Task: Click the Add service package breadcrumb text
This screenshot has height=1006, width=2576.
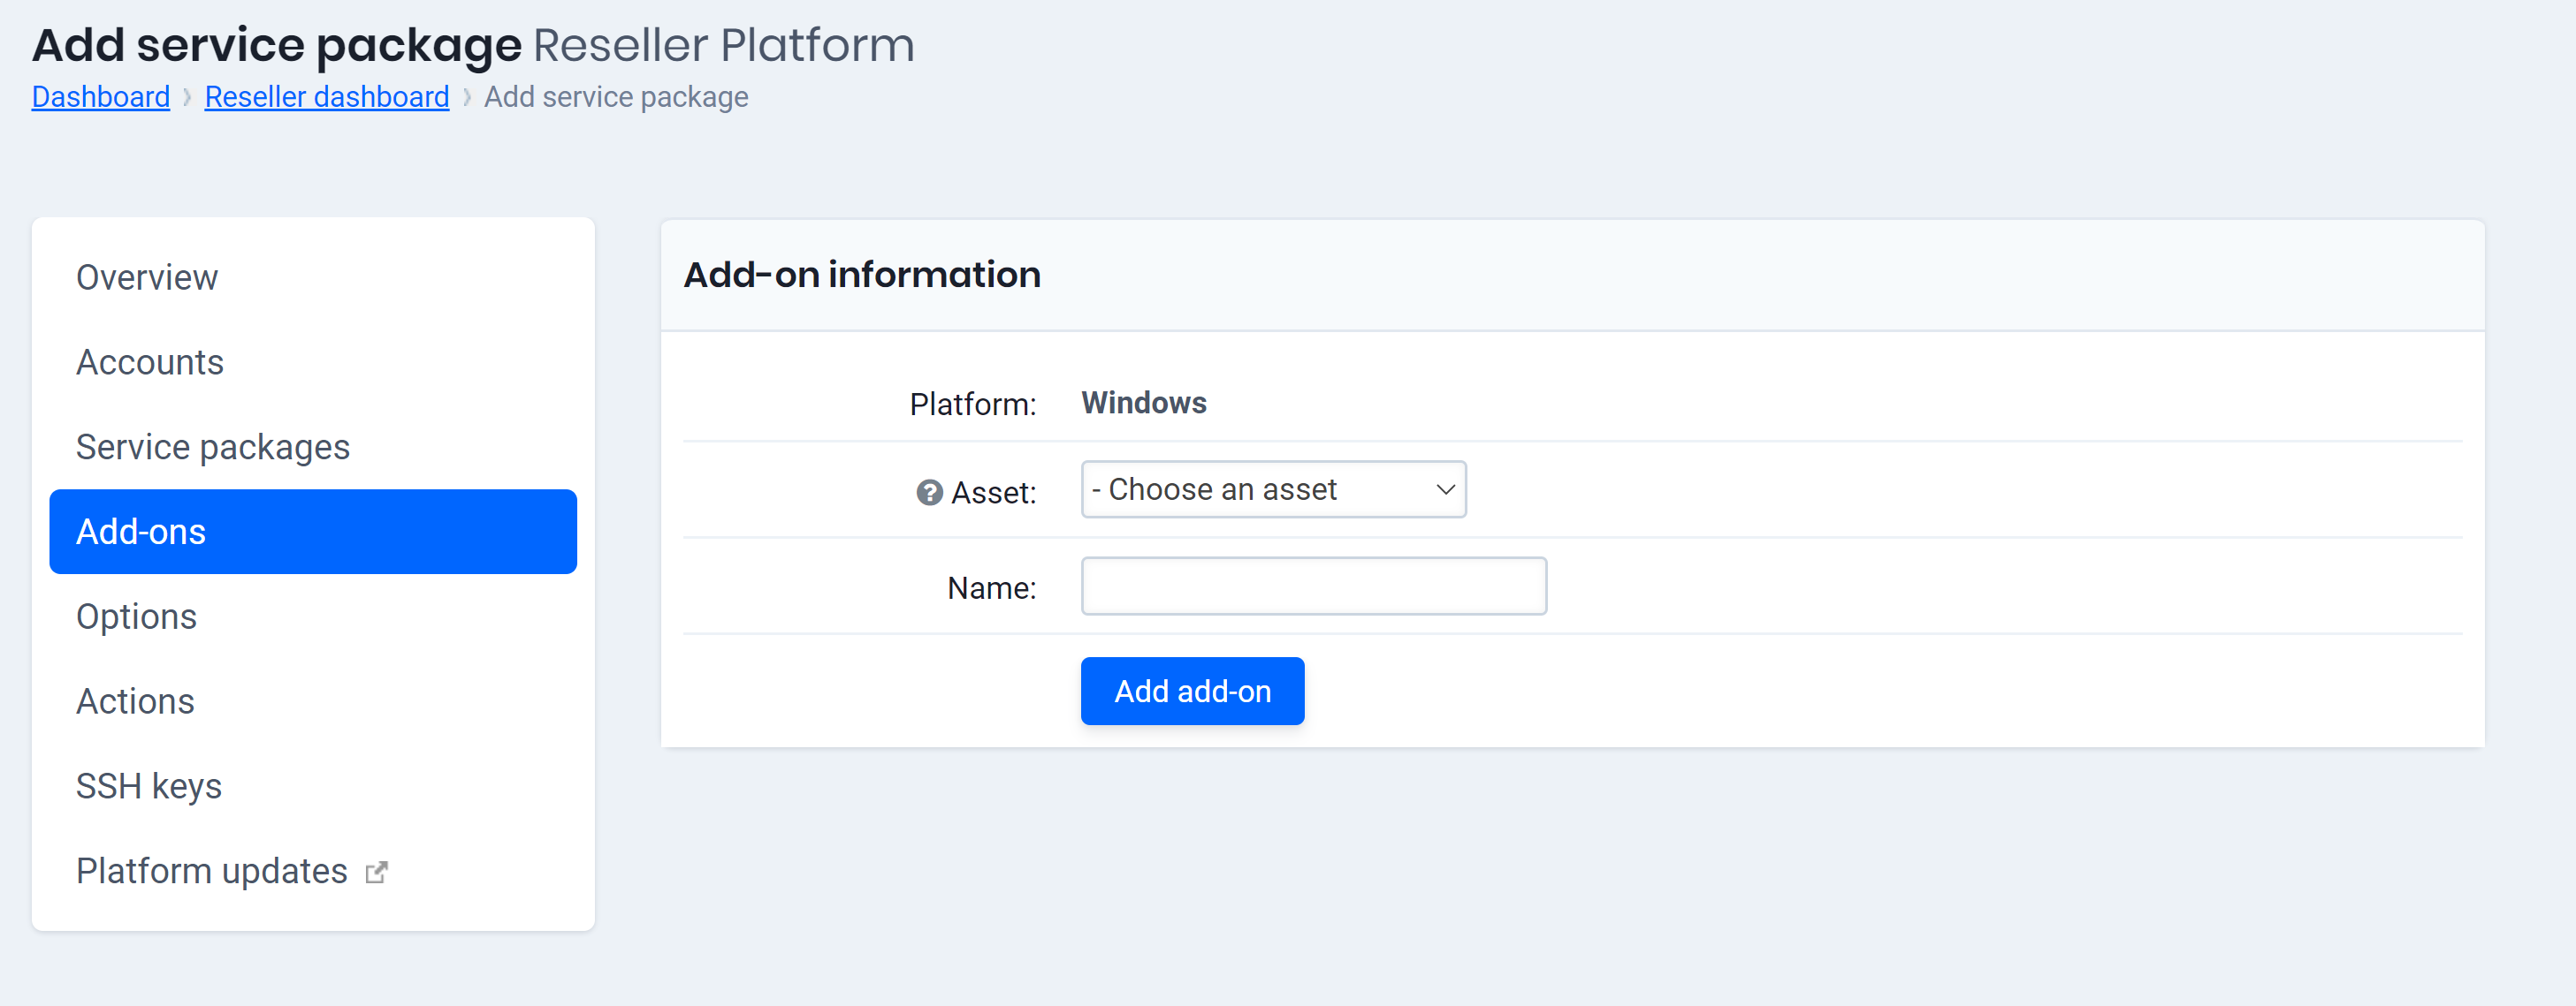Action: coord(616,97)
